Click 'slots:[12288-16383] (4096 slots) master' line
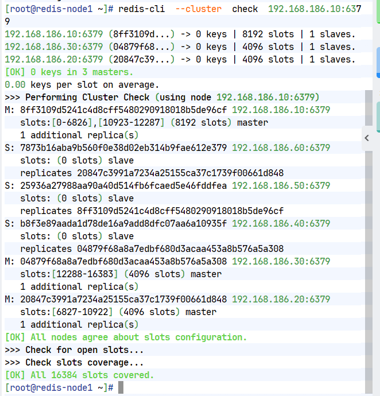The width and height of the screenshot is (380, 396). pos(121,274)
